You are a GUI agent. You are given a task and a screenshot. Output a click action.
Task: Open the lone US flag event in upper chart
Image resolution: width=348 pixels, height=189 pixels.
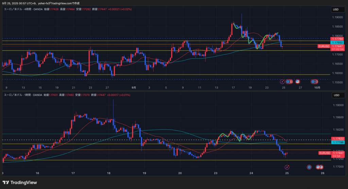298,81
